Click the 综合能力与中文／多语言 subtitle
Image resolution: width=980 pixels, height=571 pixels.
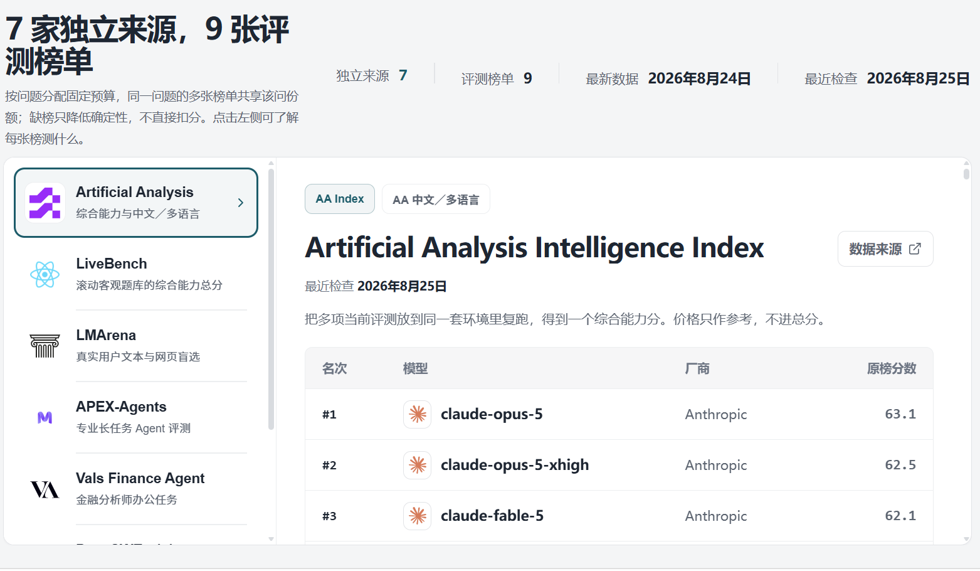click(x=138, y=214)
